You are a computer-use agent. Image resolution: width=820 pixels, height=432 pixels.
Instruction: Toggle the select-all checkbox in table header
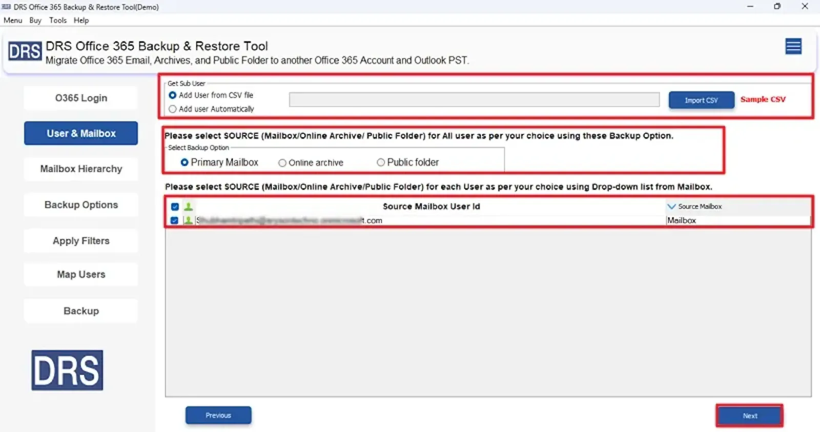point(175,207)
